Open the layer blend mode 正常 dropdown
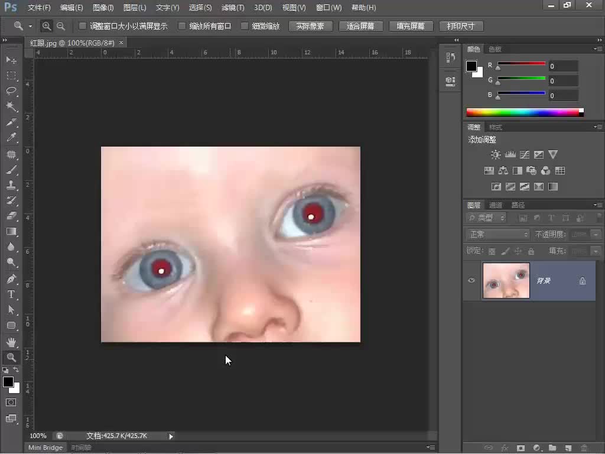This screenshot has width=605, height=454. pos(498,235)
